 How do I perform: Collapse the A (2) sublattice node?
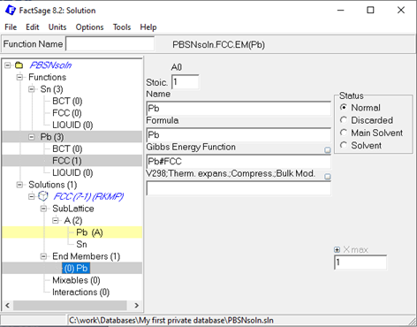pos(56,220)
